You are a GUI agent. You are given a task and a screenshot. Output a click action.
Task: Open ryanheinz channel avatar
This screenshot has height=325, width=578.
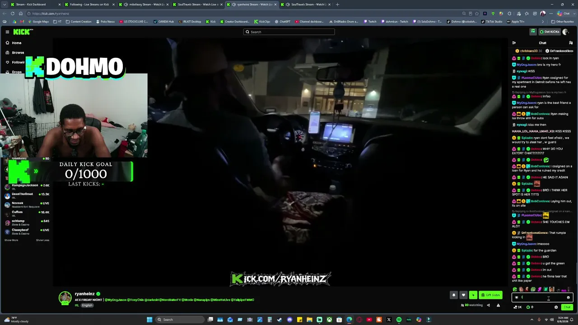coord(65,297)
